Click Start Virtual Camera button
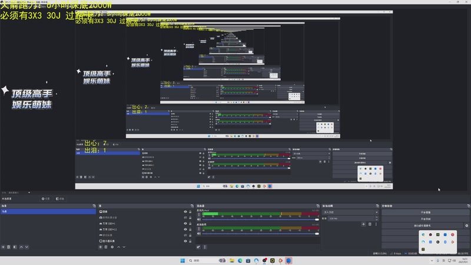471x265 pixels. coord(422,226)
